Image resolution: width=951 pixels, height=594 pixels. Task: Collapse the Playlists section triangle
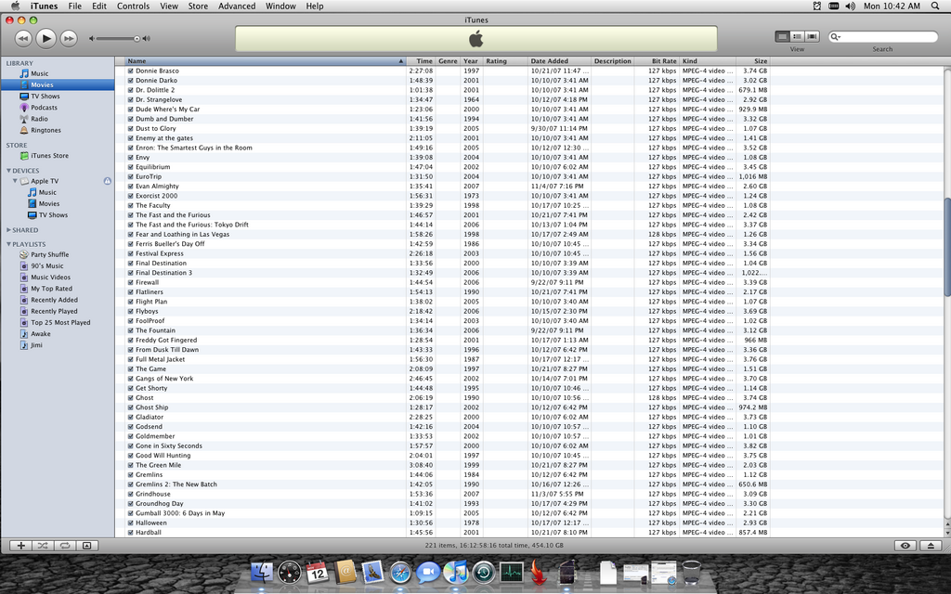8,244
